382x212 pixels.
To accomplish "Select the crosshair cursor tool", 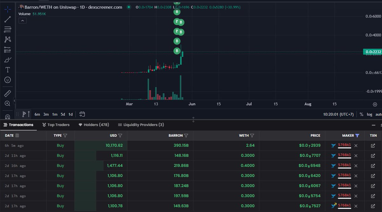I will (x=8, y=10).
